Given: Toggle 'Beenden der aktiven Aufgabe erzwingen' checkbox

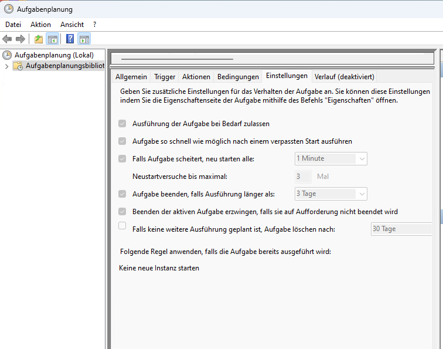Looking at the screenshot, I should (x=122, y=211).
